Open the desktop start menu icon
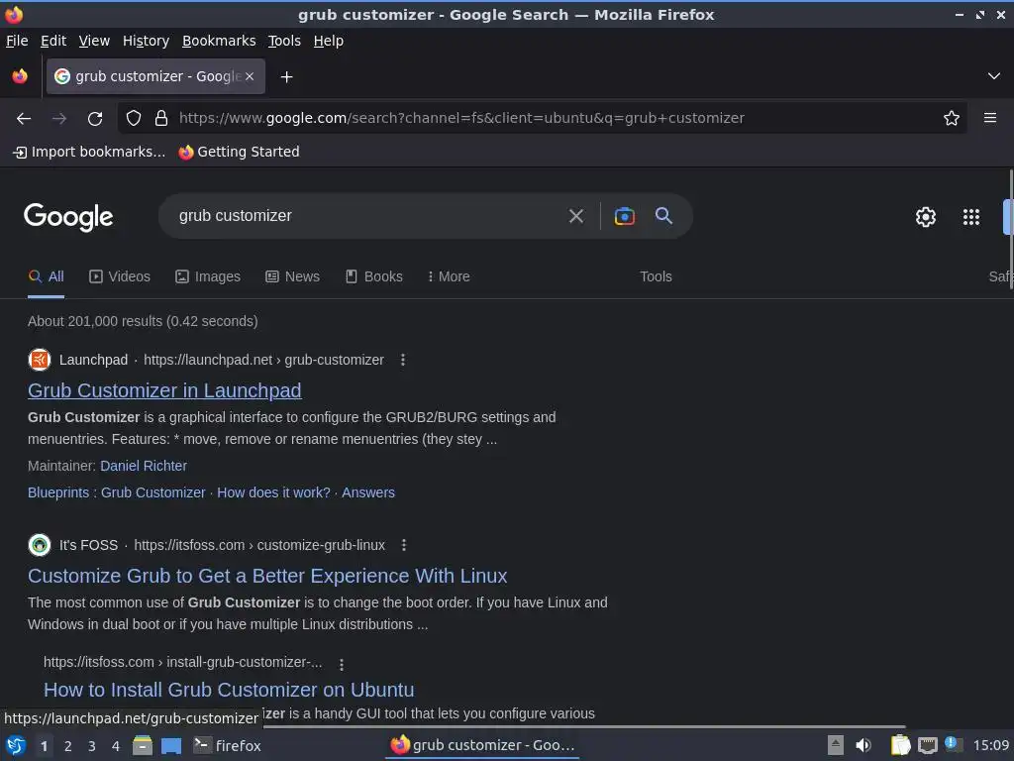1014x761 pixels. point(16,746)
